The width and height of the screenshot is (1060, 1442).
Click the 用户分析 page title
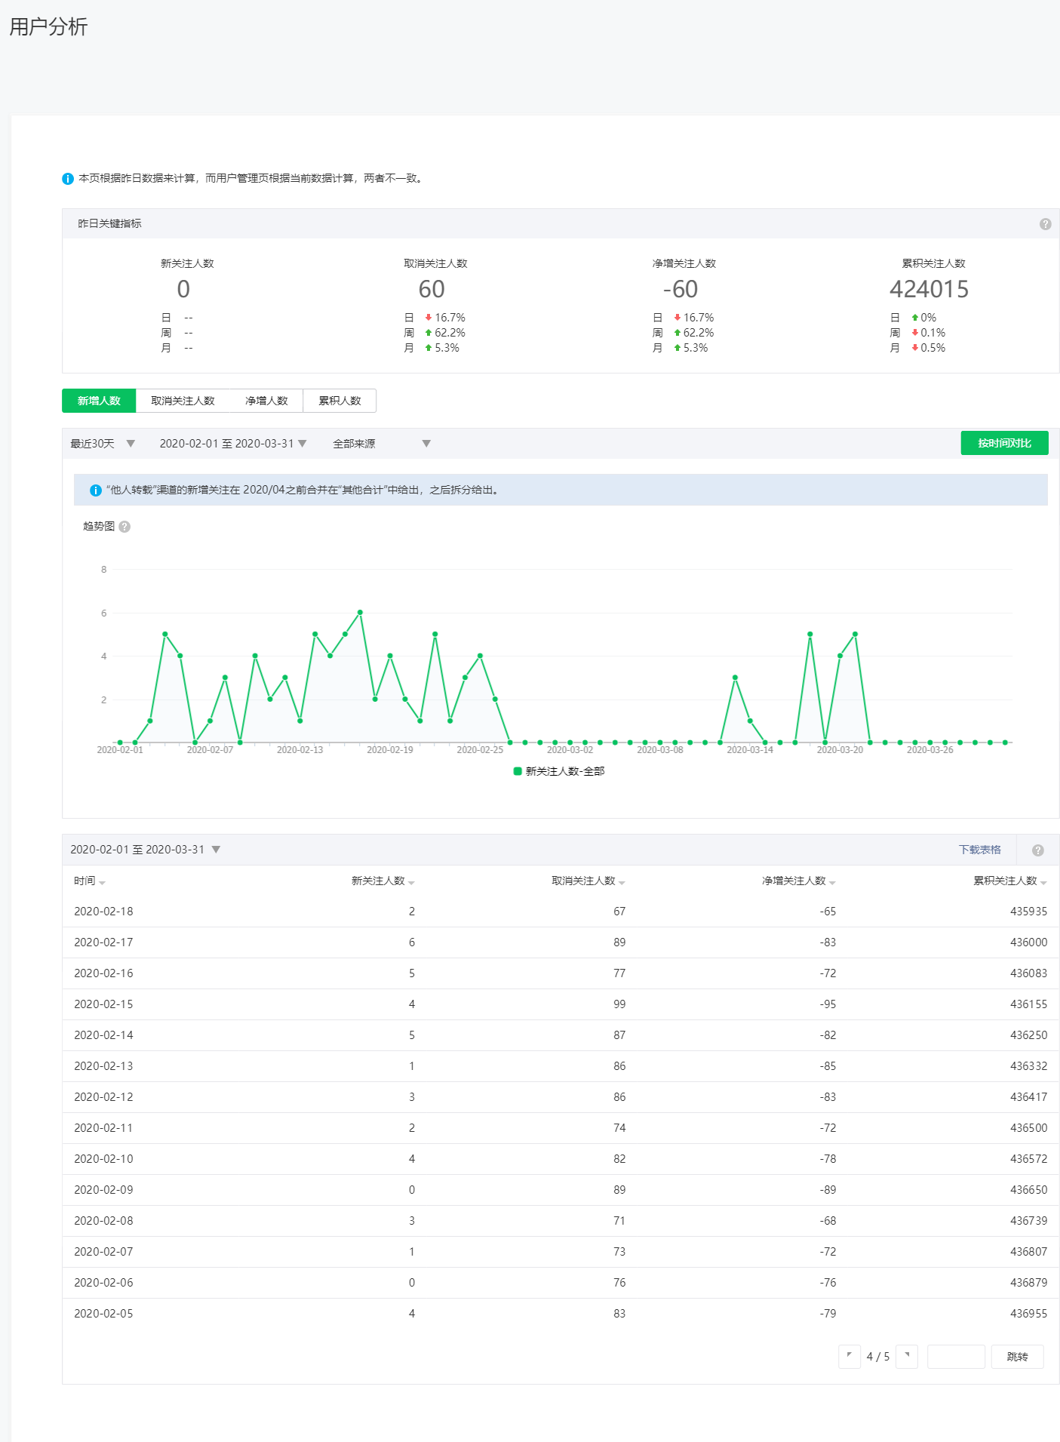click(x=48, y=27)
